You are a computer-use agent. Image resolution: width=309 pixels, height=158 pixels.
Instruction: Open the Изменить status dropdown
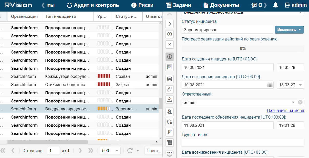point(289,30)
